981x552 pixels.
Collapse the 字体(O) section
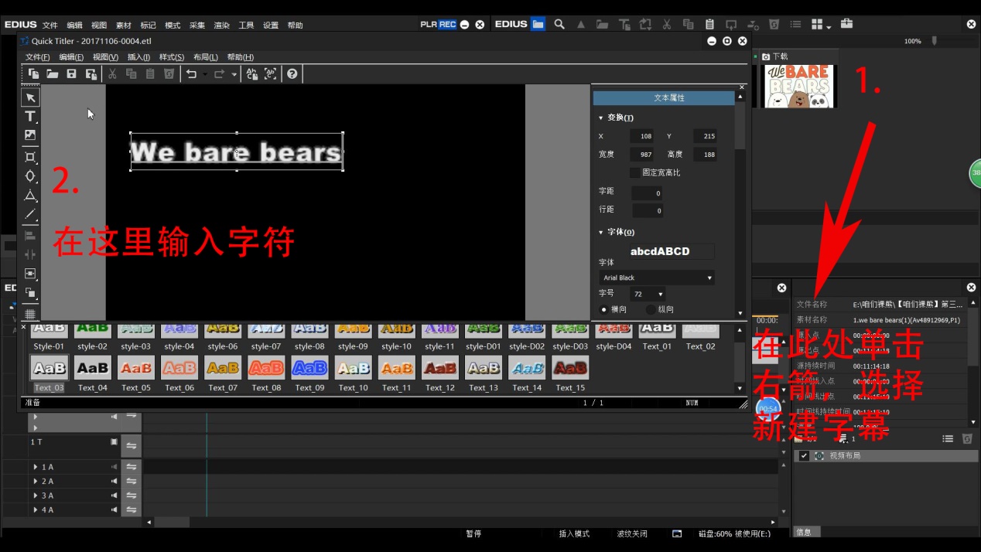click(x=601, y=232)
